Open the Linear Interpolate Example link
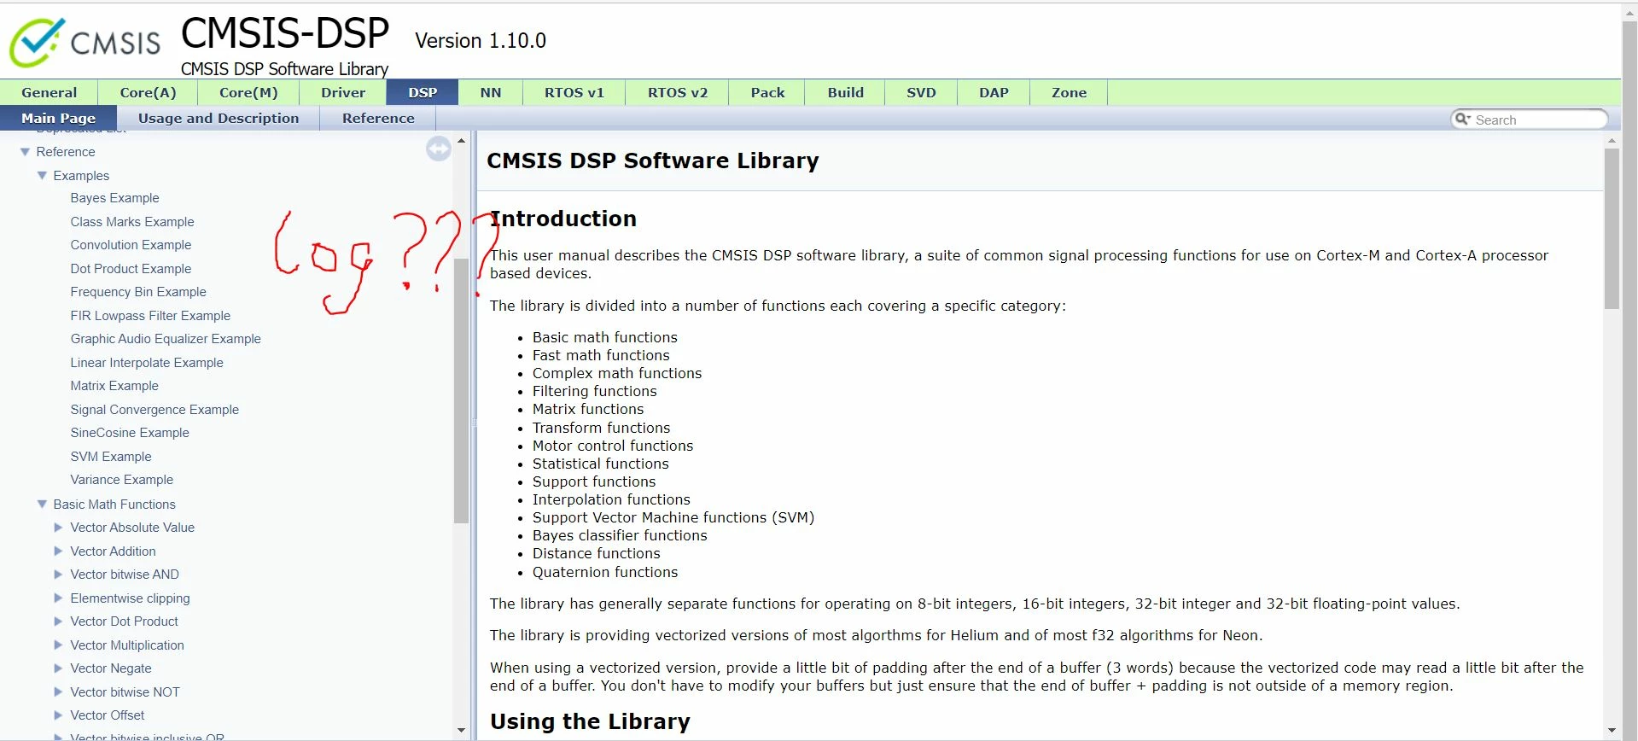Image resolution: width=1638 pixels, height=741 pixels. tap(147, 363)
